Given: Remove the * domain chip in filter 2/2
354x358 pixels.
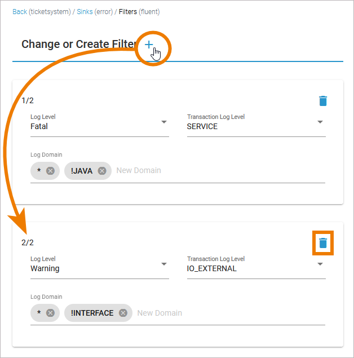Looking at the screenshot, I should [x=50, y=313].
